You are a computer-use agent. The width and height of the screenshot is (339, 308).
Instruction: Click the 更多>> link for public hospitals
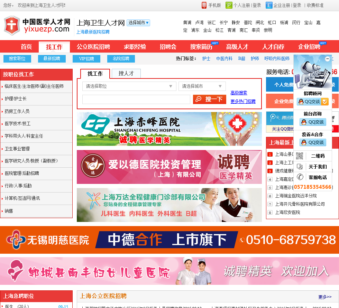coord(325,297)
